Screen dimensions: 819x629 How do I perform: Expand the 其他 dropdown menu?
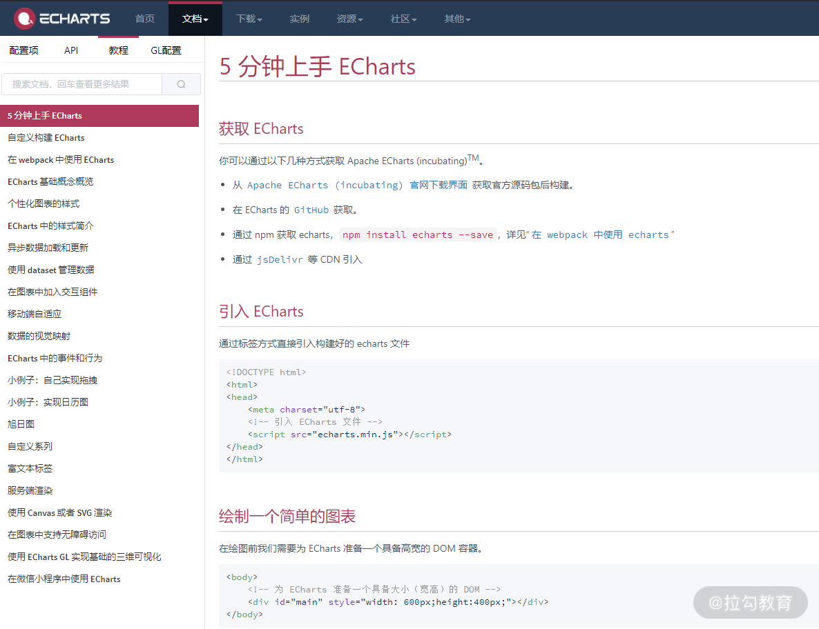[457, 19]
